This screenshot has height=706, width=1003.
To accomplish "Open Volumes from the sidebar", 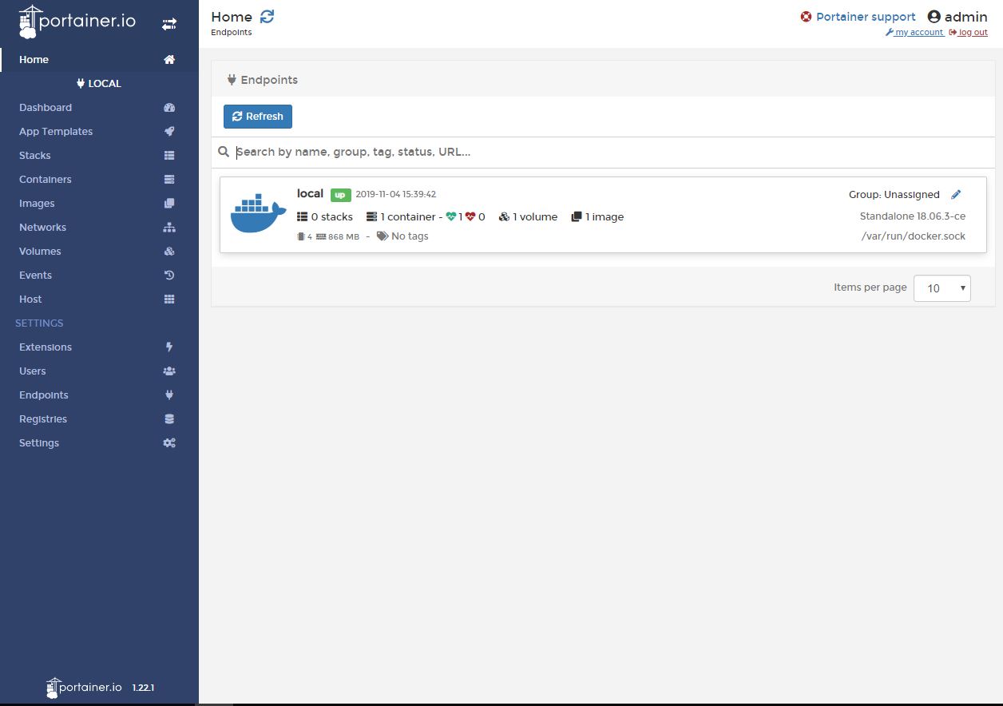I will [x=40, y=252].
